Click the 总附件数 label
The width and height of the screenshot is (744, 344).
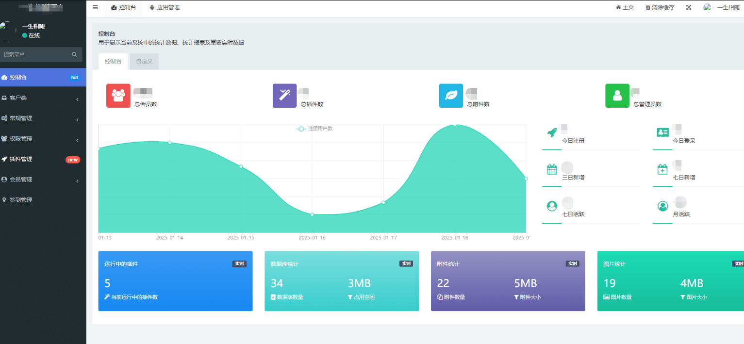(479, 104)
